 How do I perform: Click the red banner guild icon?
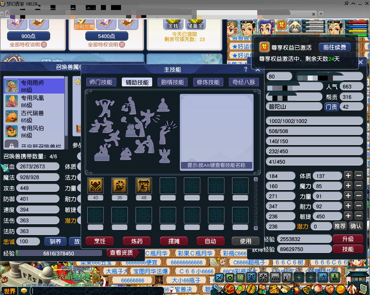point(297,289)
